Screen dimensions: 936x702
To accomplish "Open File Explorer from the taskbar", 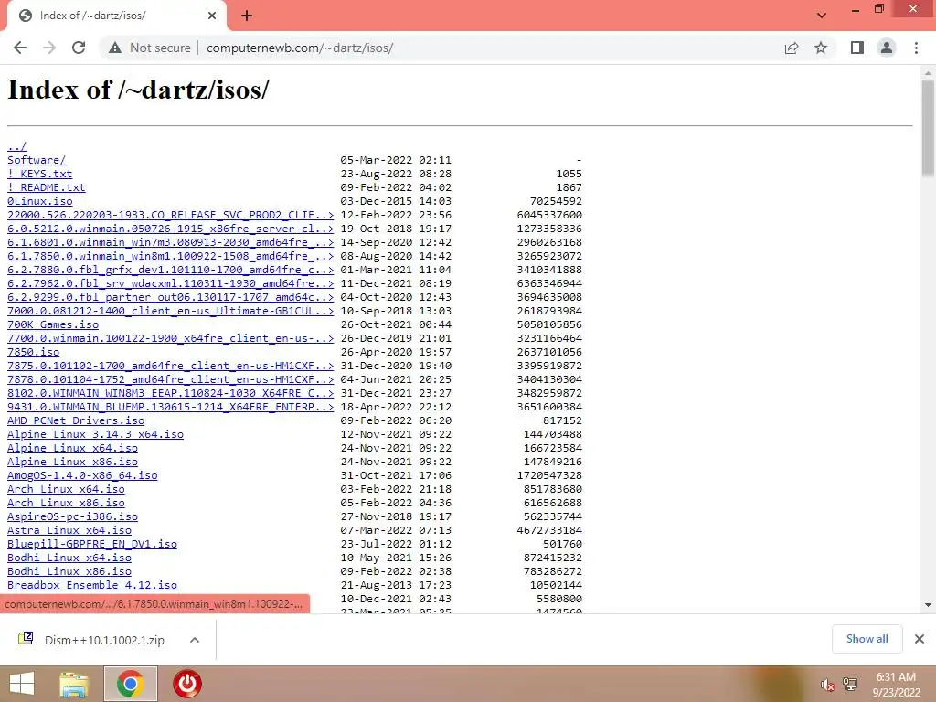I will [74, 684].
